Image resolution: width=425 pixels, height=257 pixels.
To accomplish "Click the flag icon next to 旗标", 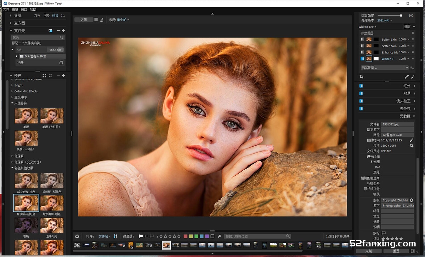I will (384, 233).
